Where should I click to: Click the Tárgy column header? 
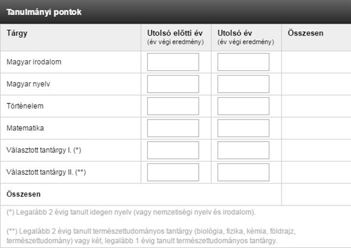(x=17, y=33)
